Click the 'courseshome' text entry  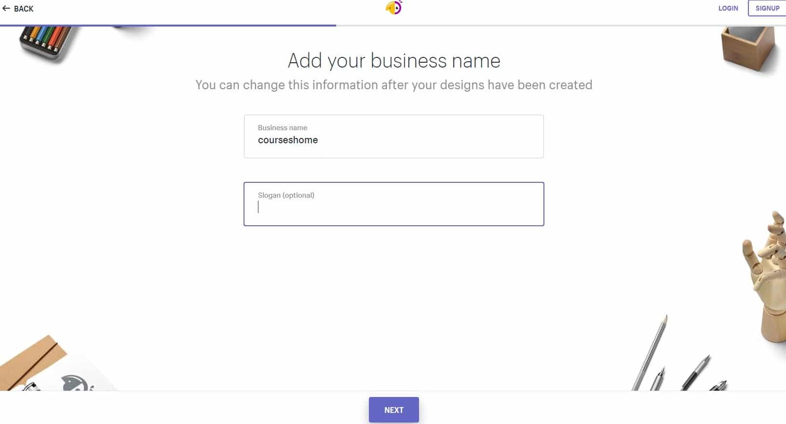point(288,140)
